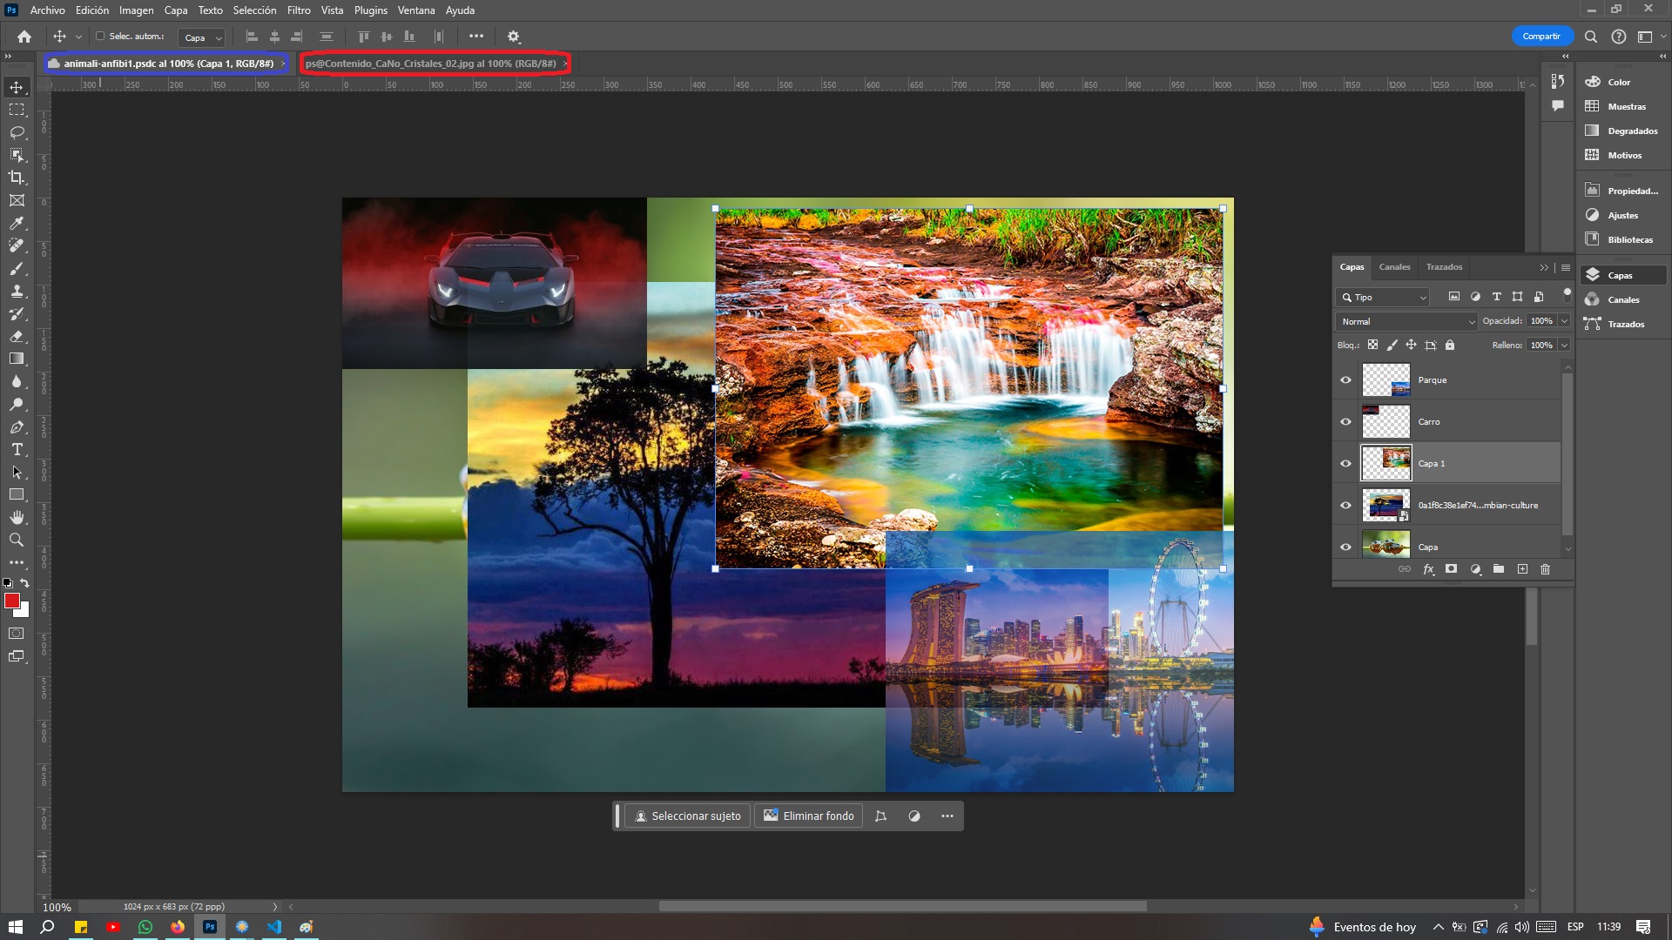Select the Pen tool
This screenshot has height=940, width=1672.
[17, 427]
